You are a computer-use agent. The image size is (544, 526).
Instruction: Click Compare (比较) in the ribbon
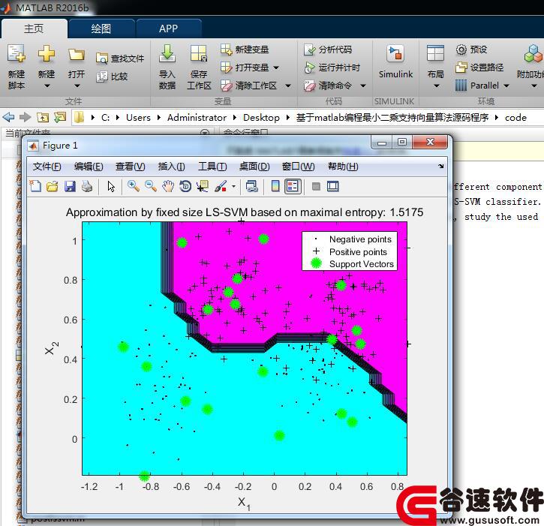[112, 77]
